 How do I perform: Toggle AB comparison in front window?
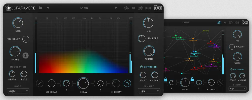tap(133, 8)
